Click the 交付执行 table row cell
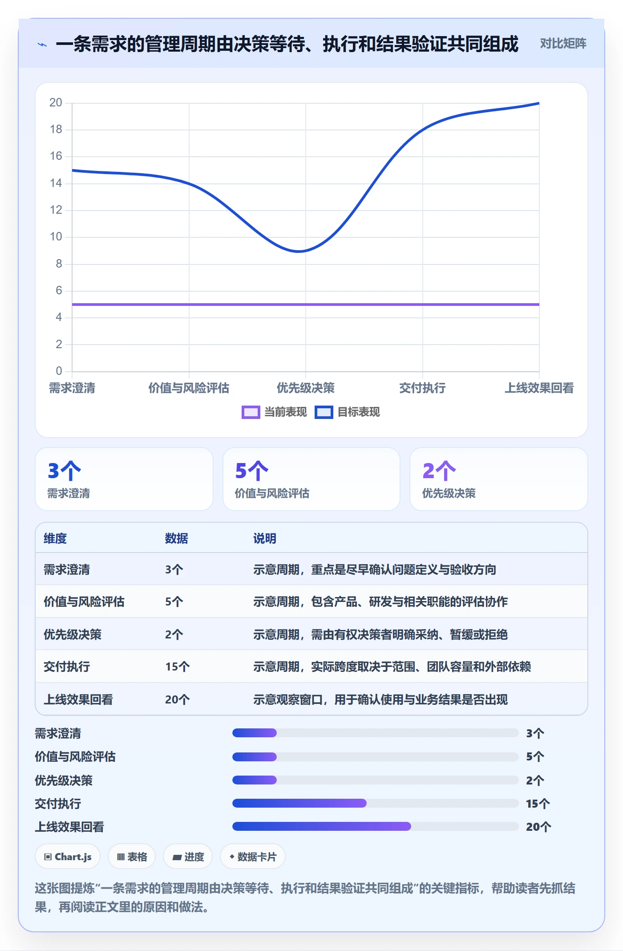623x951 pixels. [x=67, y=667]
